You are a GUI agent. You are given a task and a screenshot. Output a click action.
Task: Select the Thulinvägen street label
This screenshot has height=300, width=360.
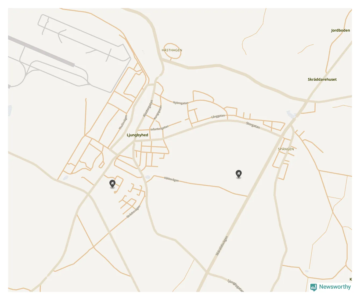(x=123, y=122)
